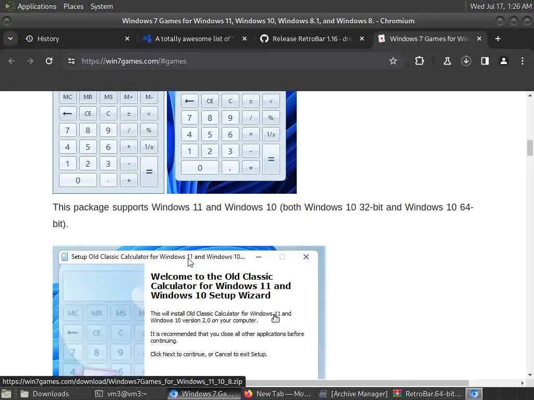Click the horizontal scrollbar at page bottom

358,383
